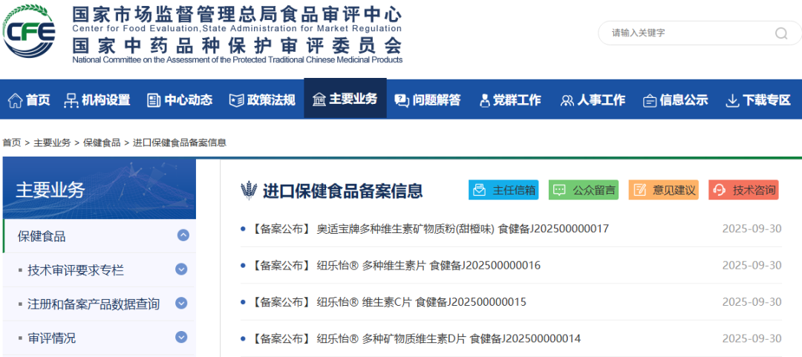Click the home icon beside 首页

click(15, 100)
